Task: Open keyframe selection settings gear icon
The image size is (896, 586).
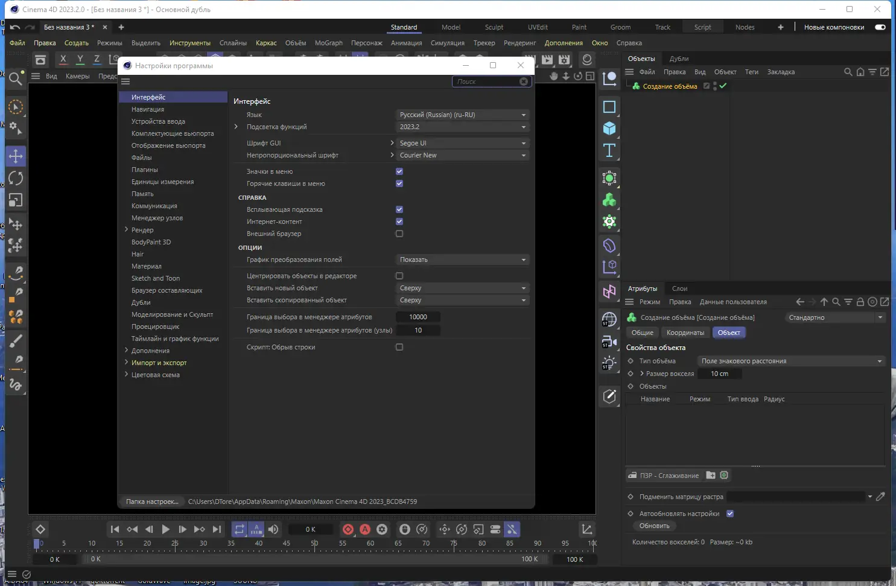Action: [x=382, y=529]
